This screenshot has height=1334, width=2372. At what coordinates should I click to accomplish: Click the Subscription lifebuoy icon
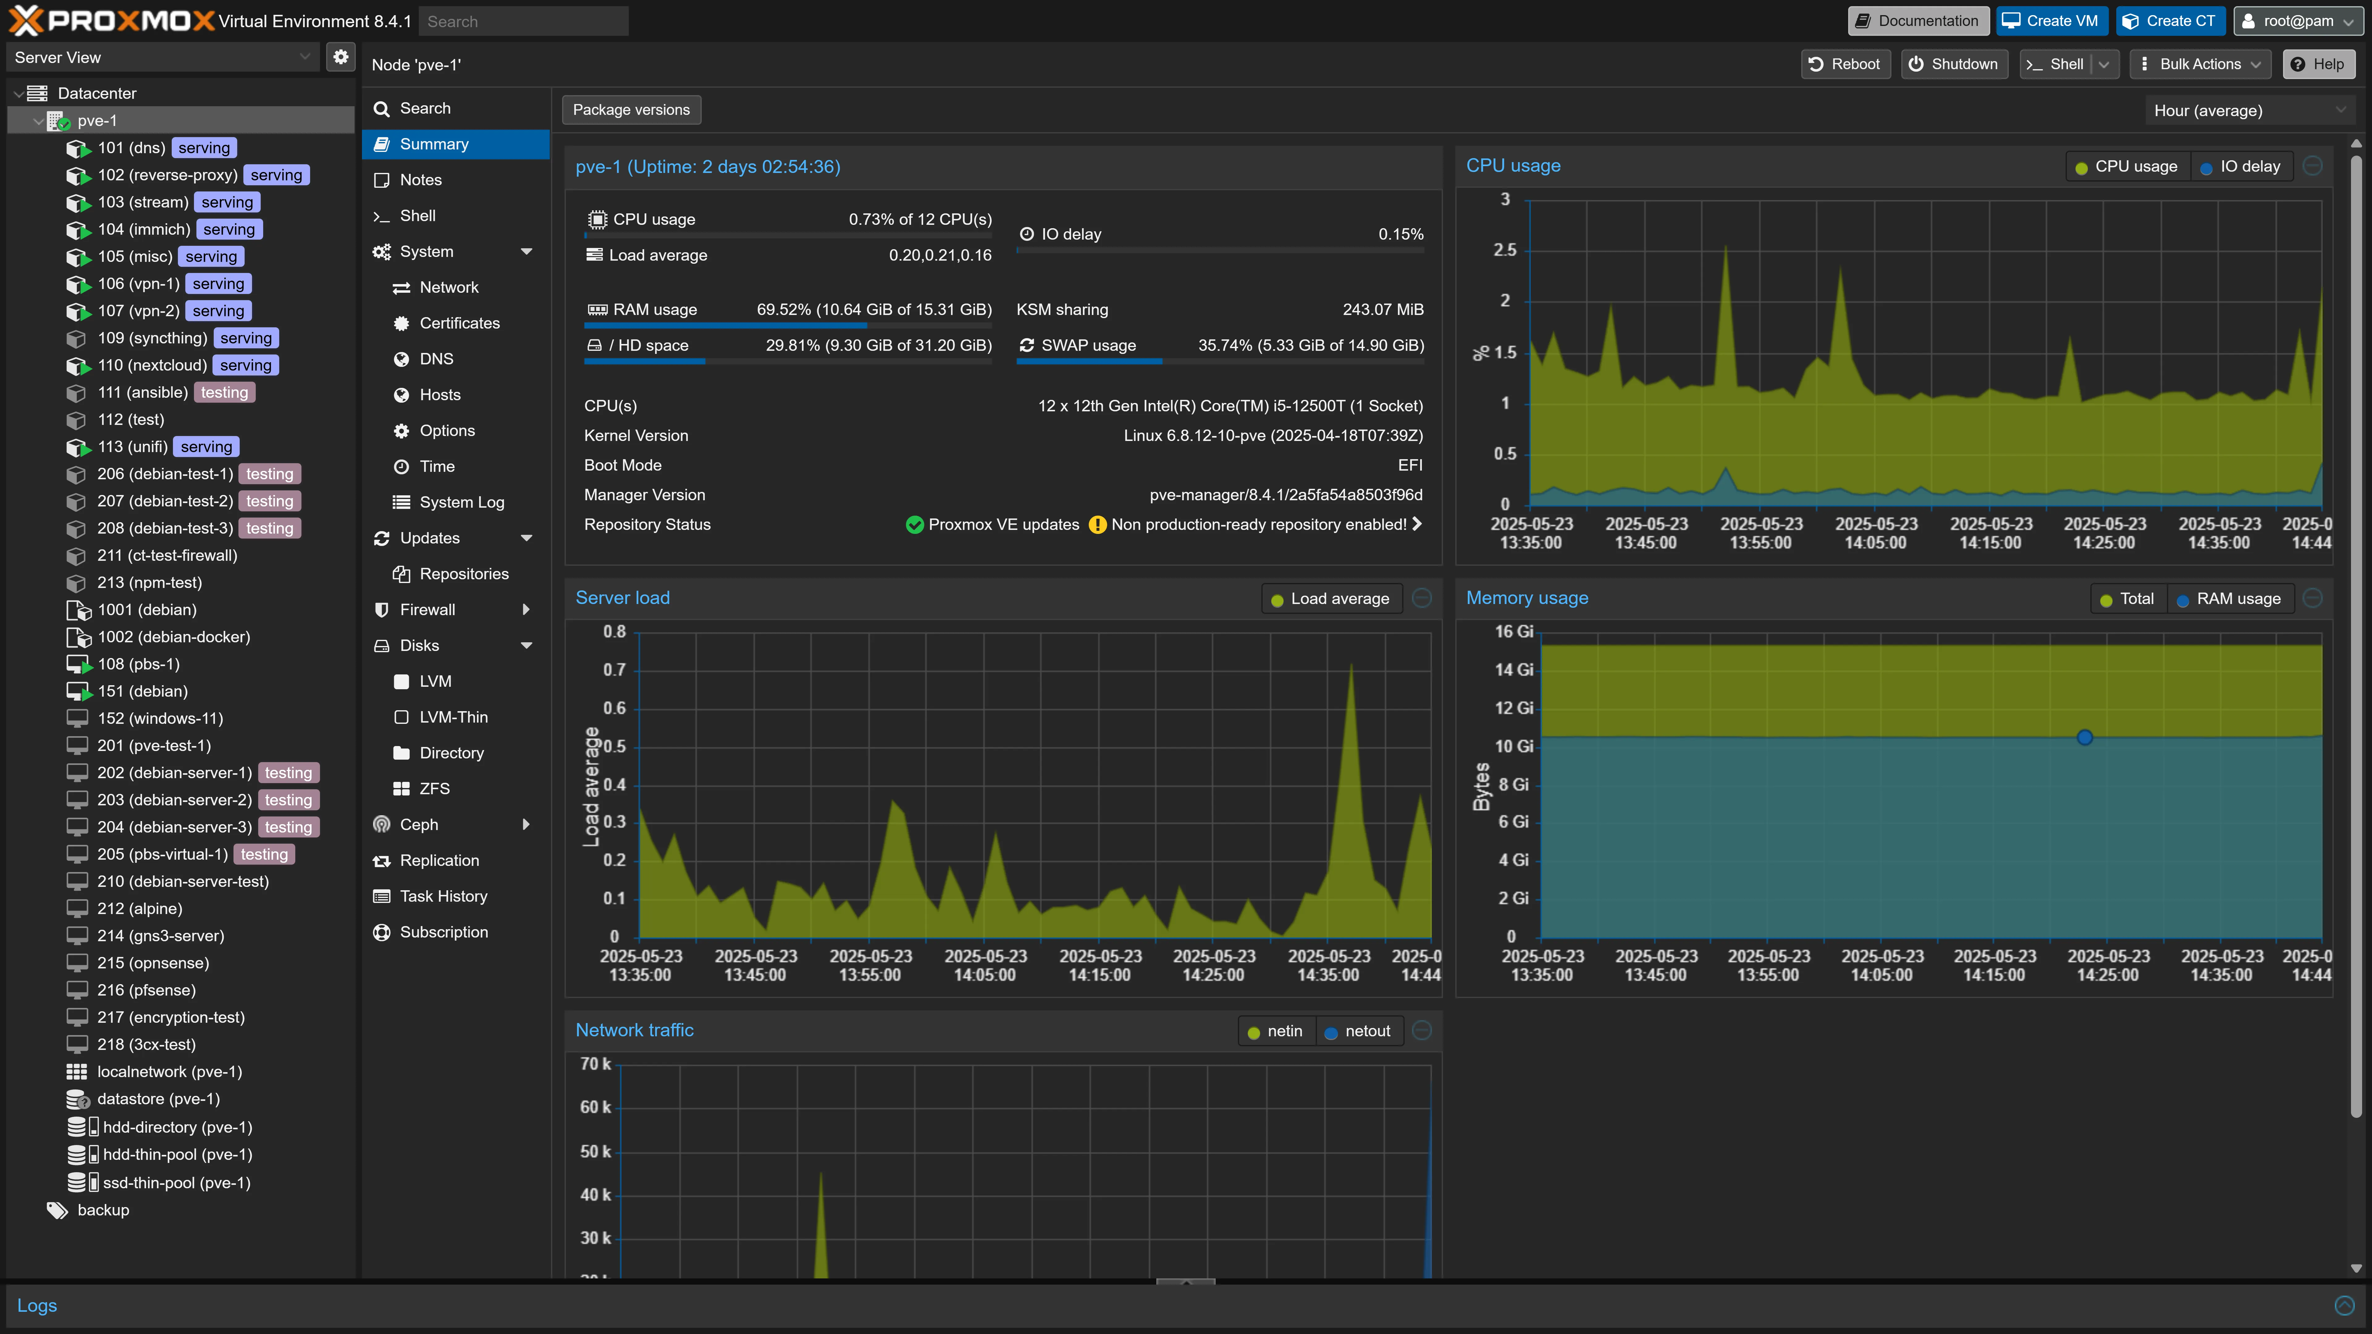pyautogui.click(x=381, y=932)
